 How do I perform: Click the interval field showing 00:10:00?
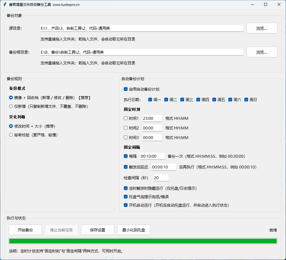point(152,156)
